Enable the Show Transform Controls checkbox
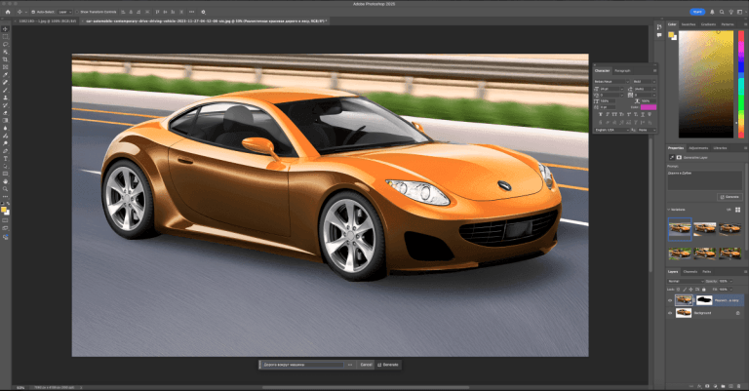749x391 pixels. click(x=76, y=12)
